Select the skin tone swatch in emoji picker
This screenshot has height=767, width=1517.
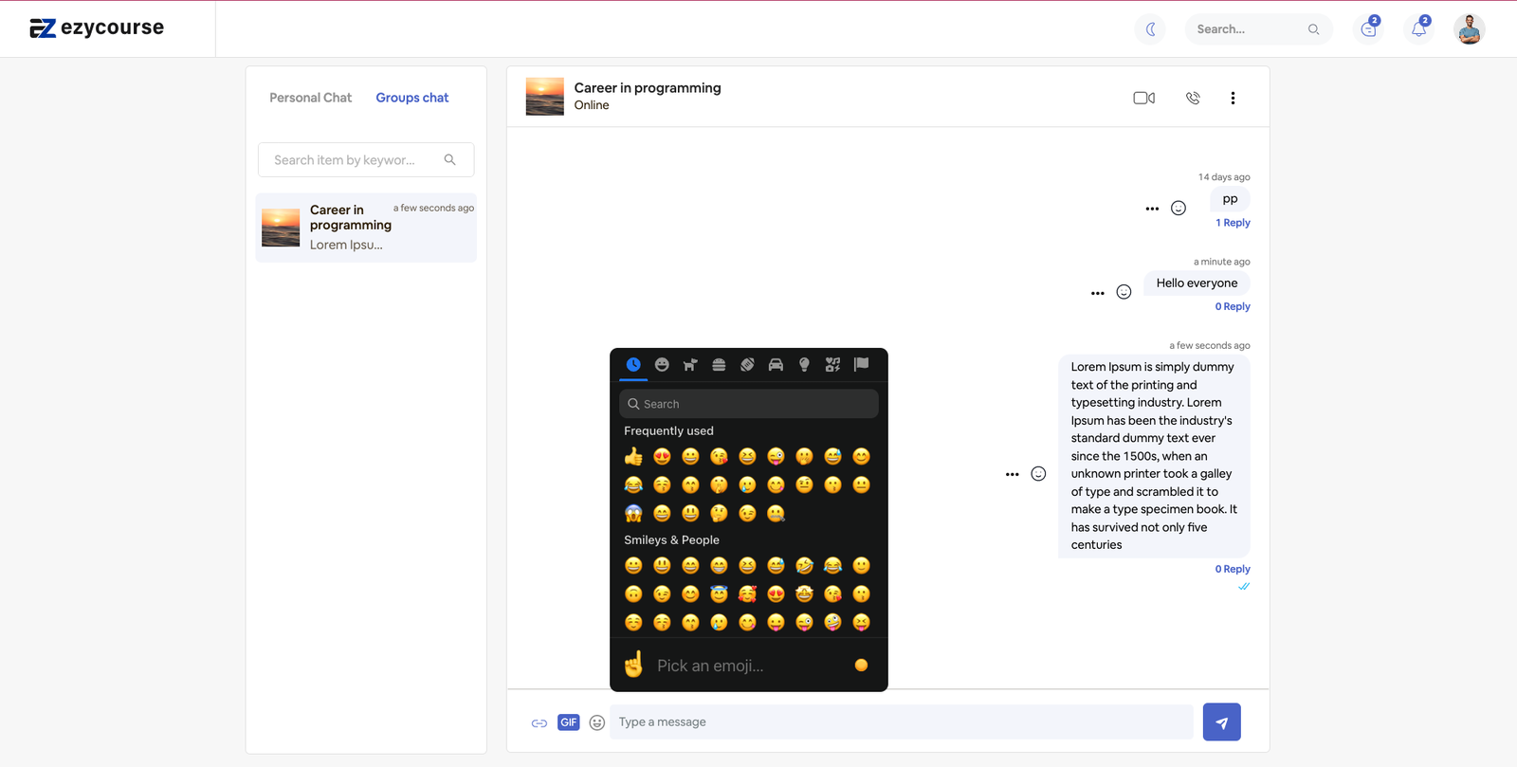tap(861, 666)
